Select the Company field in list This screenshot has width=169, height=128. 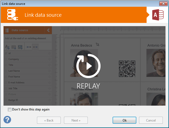pos(13,59)
